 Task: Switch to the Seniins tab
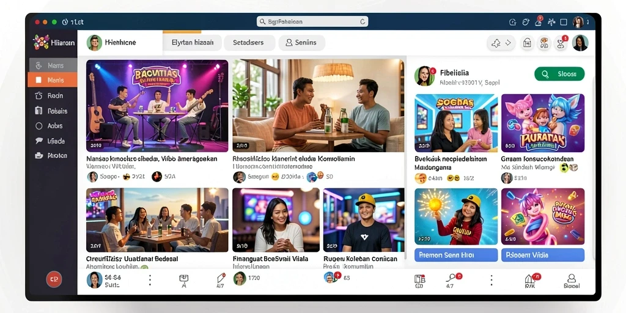tap(301, 42)
